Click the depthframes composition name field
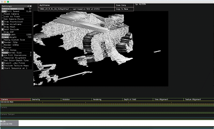Image resolution: width=214 pixels, height=129 pixels. (76, 5)
